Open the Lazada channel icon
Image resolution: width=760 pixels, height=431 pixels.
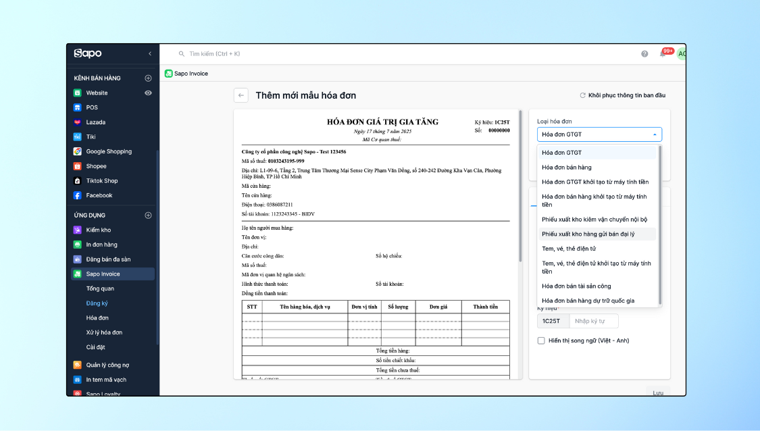(x=77, y=122)
